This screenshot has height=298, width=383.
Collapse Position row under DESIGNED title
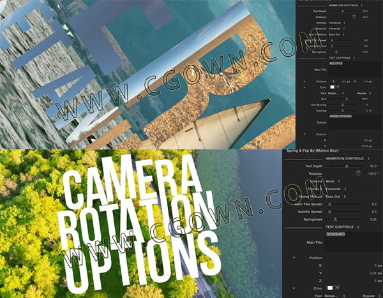coord(294,258)
